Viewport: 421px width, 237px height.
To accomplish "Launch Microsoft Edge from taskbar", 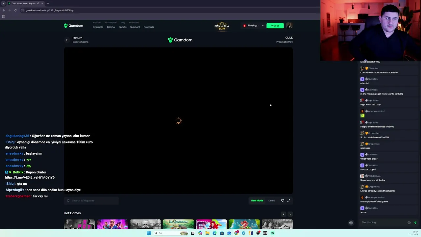I will point(214,233).
